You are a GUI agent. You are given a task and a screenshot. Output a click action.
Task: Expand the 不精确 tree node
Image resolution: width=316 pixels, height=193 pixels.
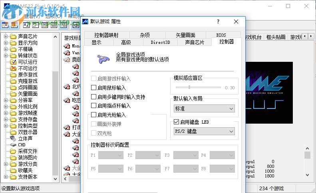(6, 49)
